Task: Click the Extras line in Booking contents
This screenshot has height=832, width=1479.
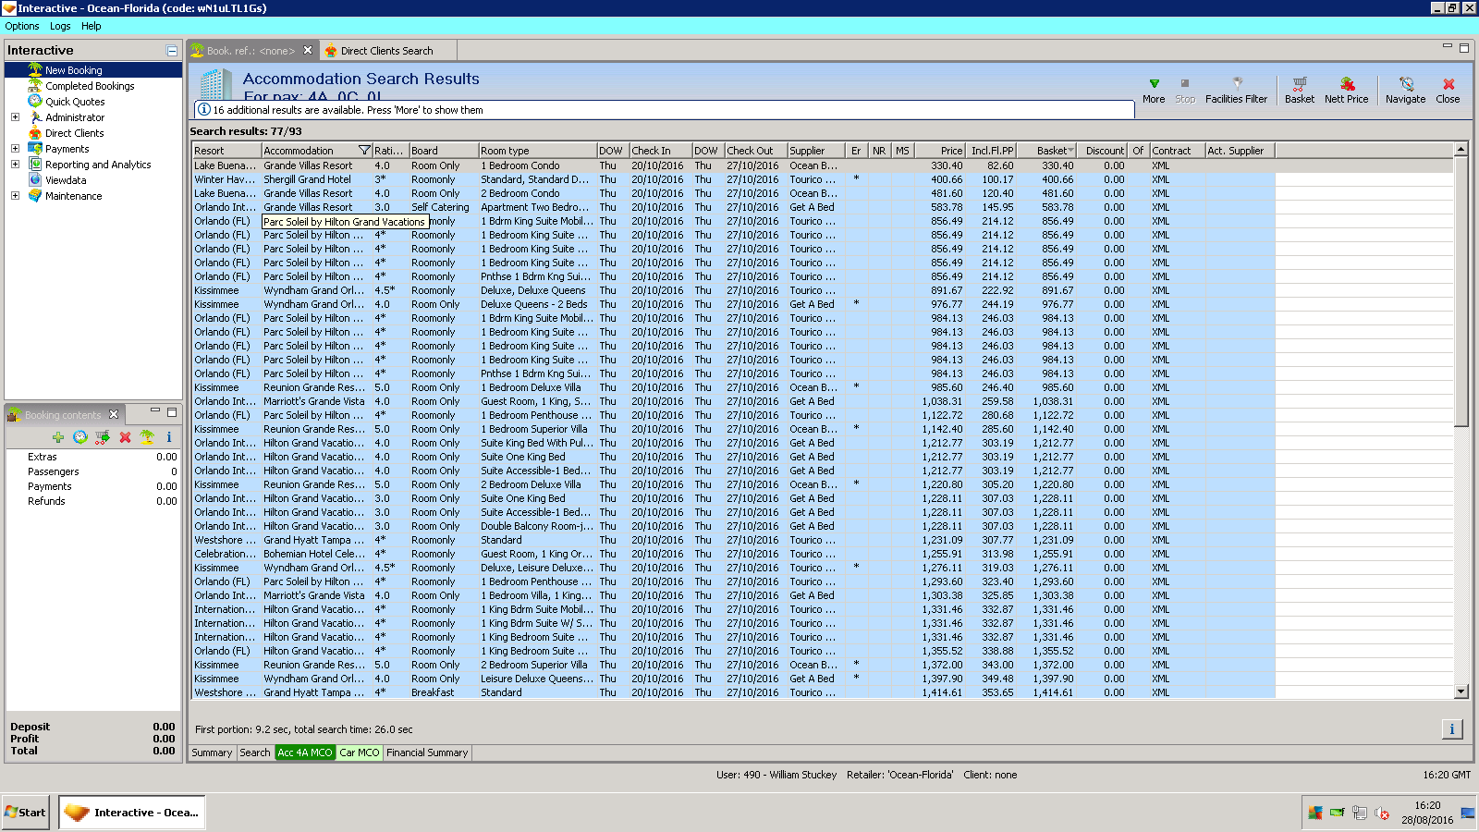Action: tap(92, 457)
